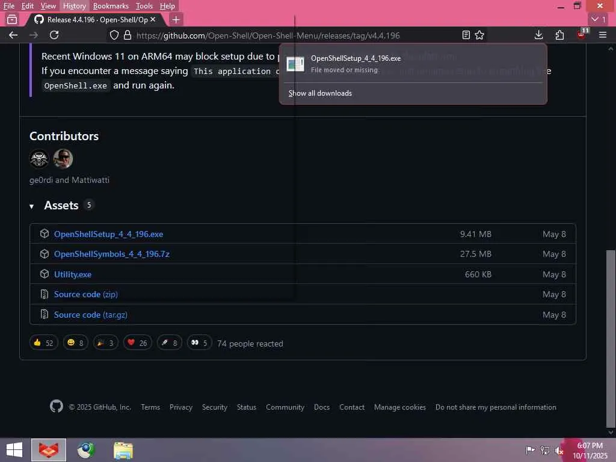Open the Windows Start button

click(x=14, y=450)
